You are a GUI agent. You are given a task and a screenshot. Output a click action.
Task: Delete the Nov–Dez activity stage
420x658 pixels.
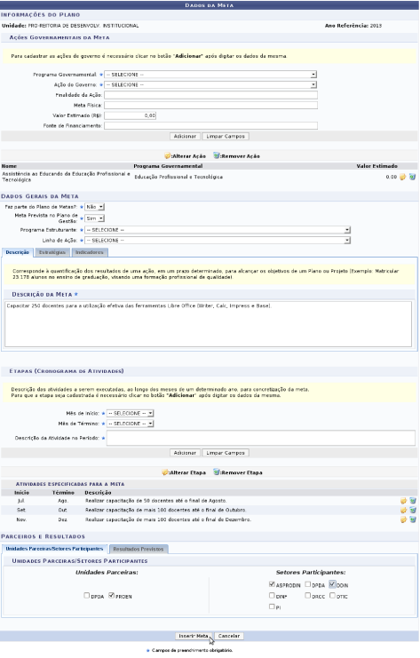[x=413, y=520]
